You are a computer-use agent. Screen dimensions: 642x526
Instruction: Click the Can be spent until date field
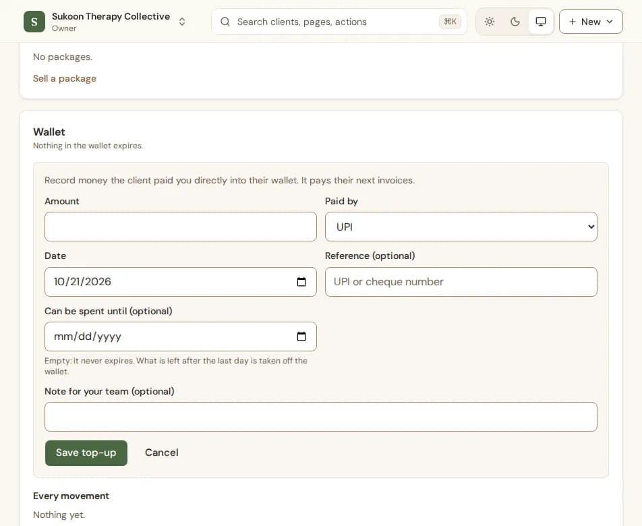point(181,337)
